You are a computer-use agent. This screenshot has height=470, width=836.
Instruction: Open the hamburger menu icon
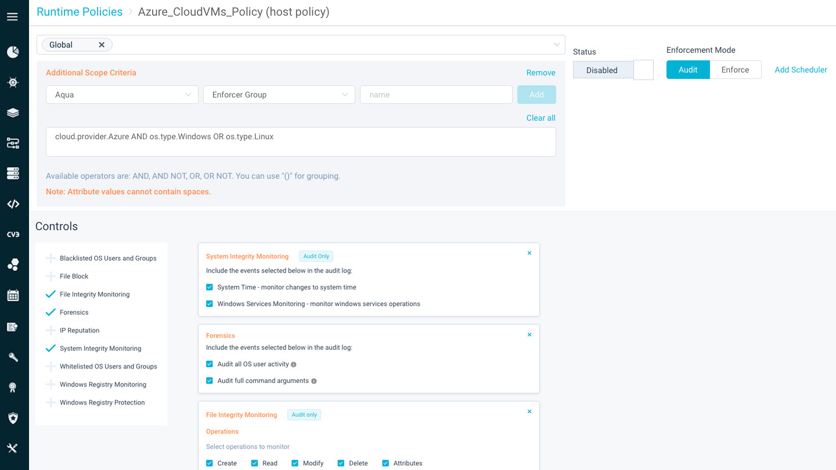pyautogui.click(x=12, y=17)
